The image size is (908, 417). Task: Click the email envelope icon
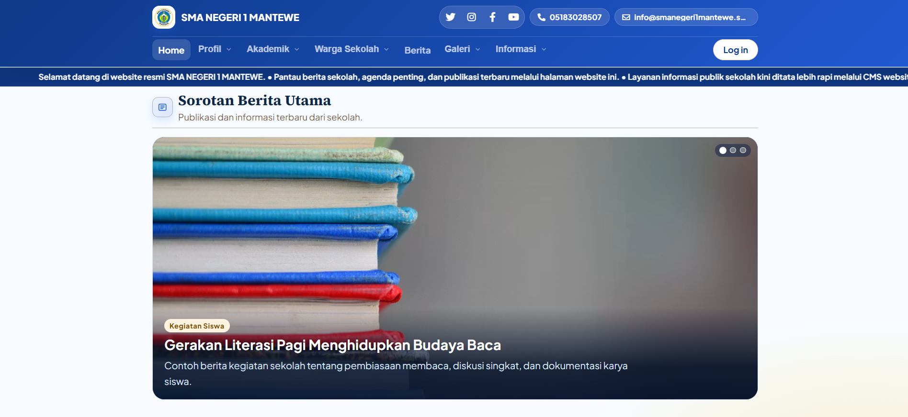click(626, 17)
